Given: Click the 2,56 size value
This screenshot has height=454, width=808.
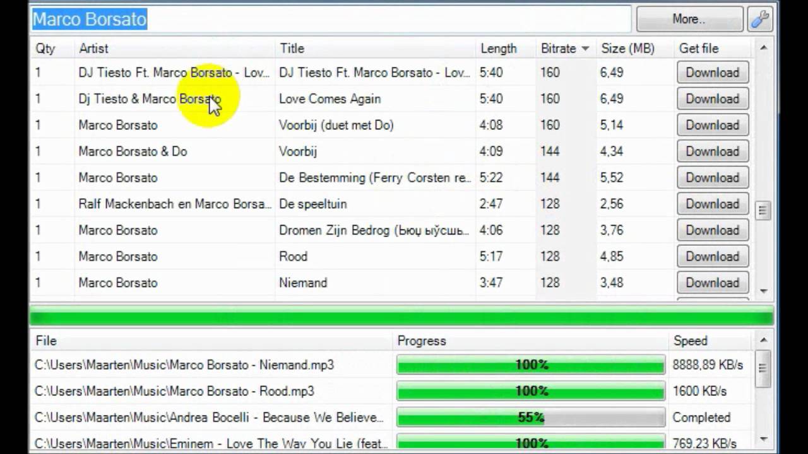Looking at the screenshot, I should point(612,204).
